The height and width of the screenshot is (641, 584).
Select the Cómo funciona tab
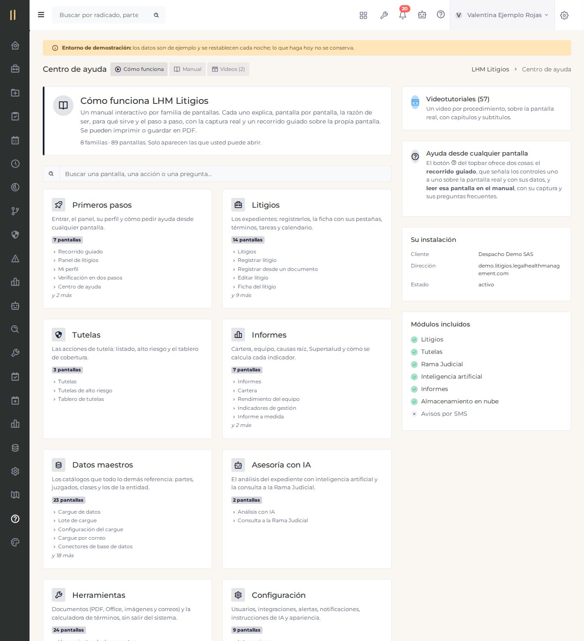coord(139,69)
